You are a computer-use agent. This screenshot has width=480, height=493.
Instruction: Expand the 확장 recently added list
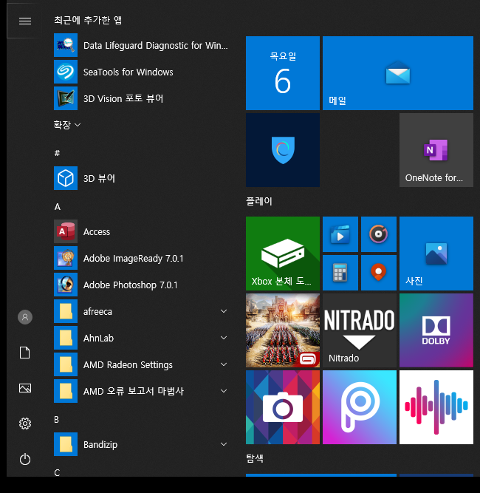pos(67,125)
